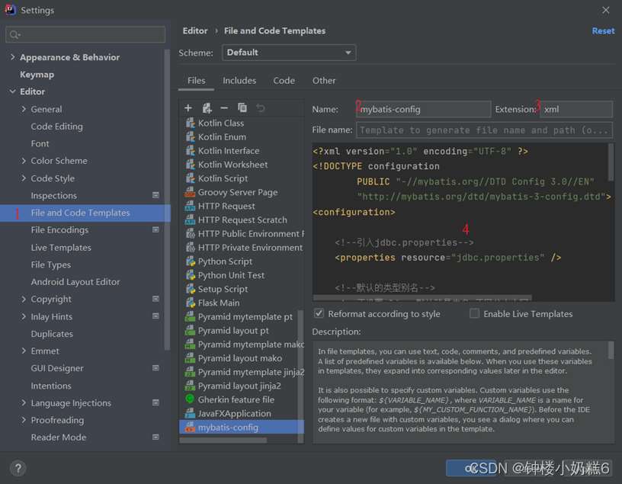Switch to the Other tab
This screenshot has height=484, width=622.
pos(324,81)
